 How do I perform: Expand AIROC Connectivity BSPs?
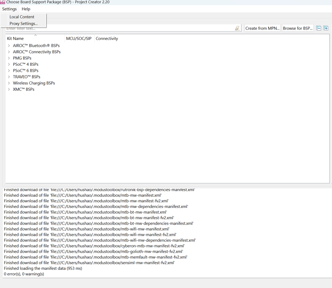[9, 52]
